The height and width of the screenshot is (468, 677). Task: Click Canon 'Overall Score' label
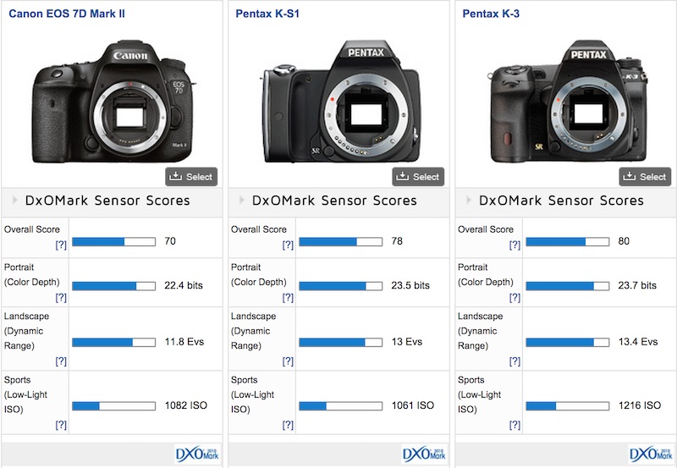[x=32, y=229]
